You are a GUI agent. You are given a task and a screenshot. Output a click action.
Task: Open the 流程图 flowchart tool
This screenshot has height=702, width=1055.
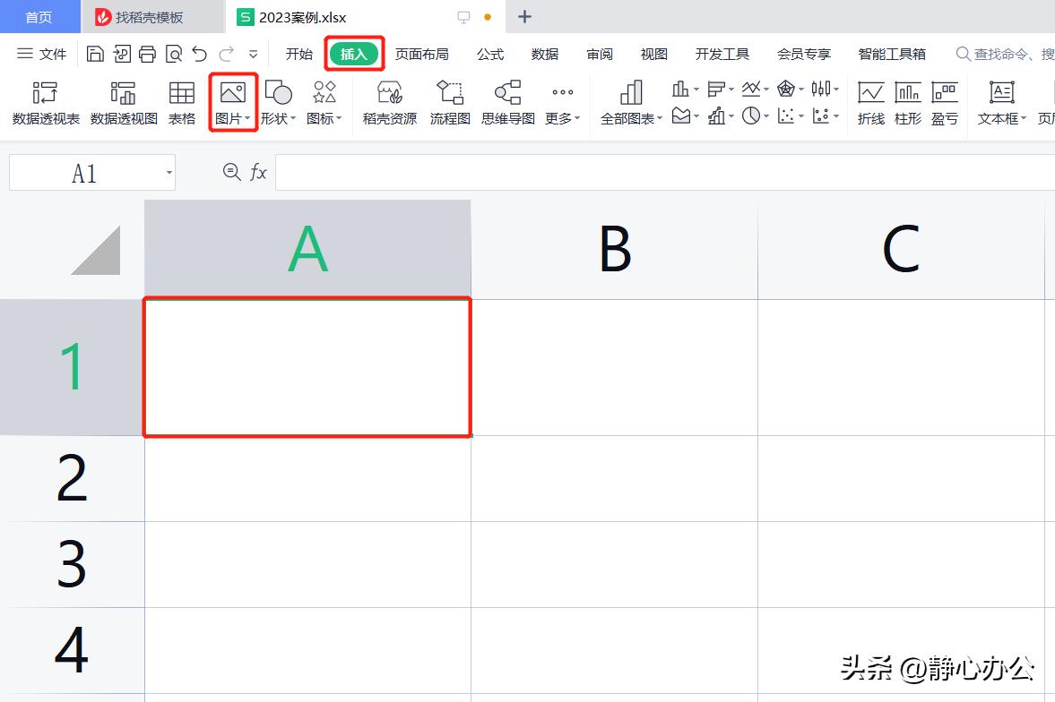449,101
